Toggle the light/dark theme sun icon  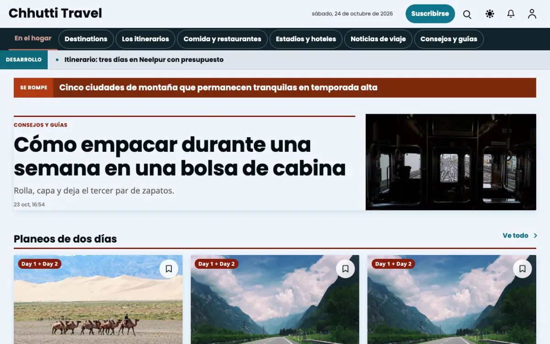click(x=489, y=14)
